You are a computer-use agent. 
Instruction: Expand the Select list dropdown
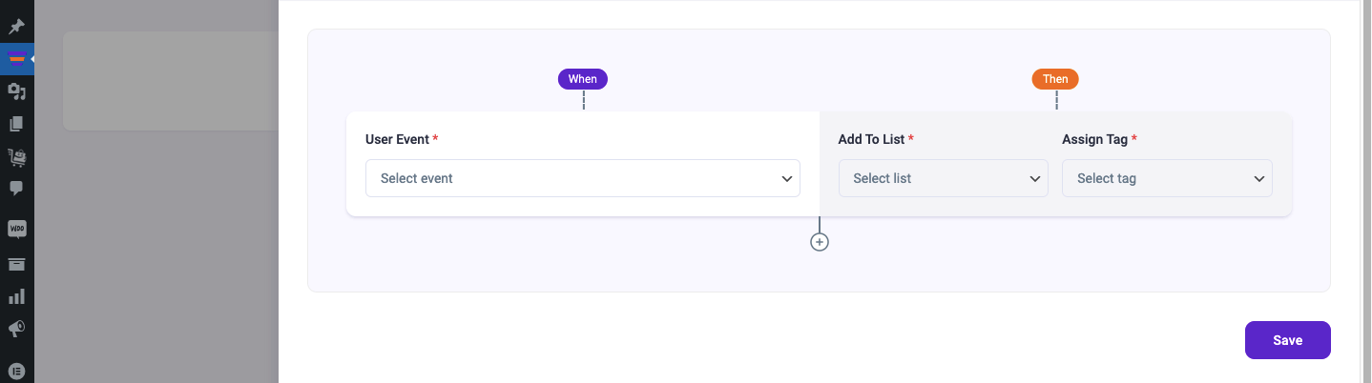coord(944,178)
